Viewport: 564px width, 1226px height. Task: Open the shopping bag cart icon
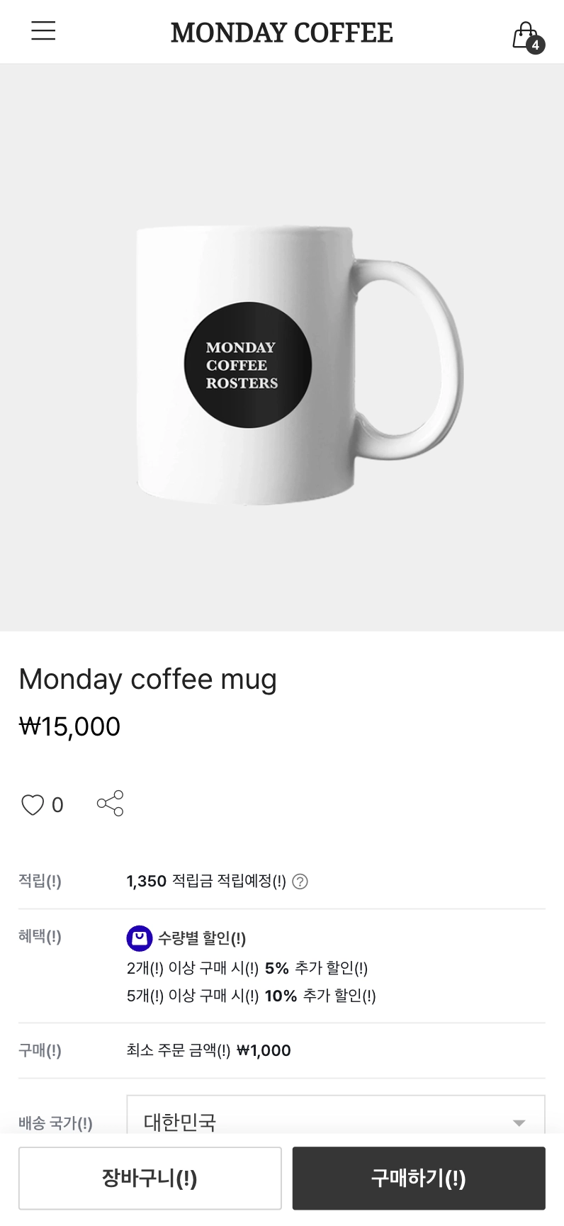[x=526, y=35]
